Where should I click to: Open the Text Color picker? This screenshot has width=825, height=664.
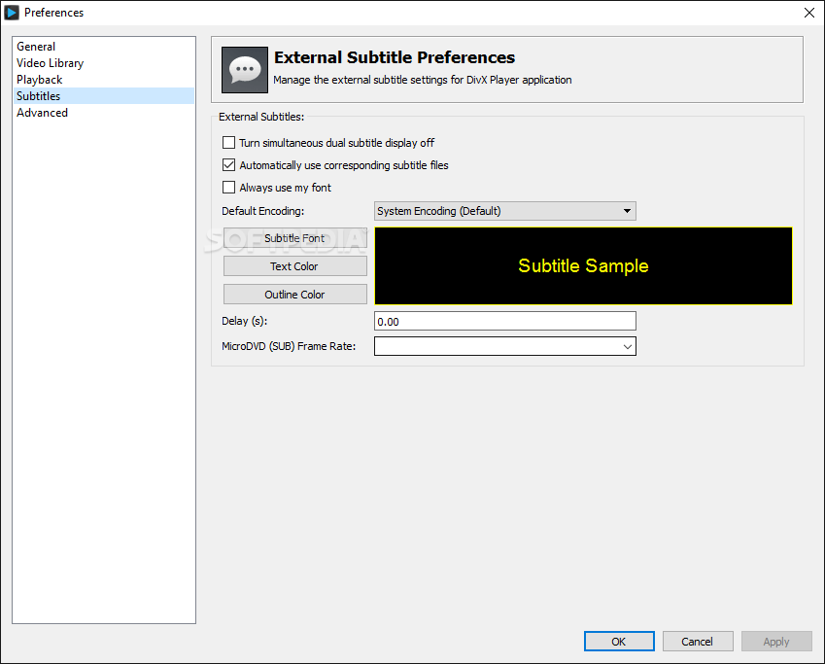coord(295,266)
